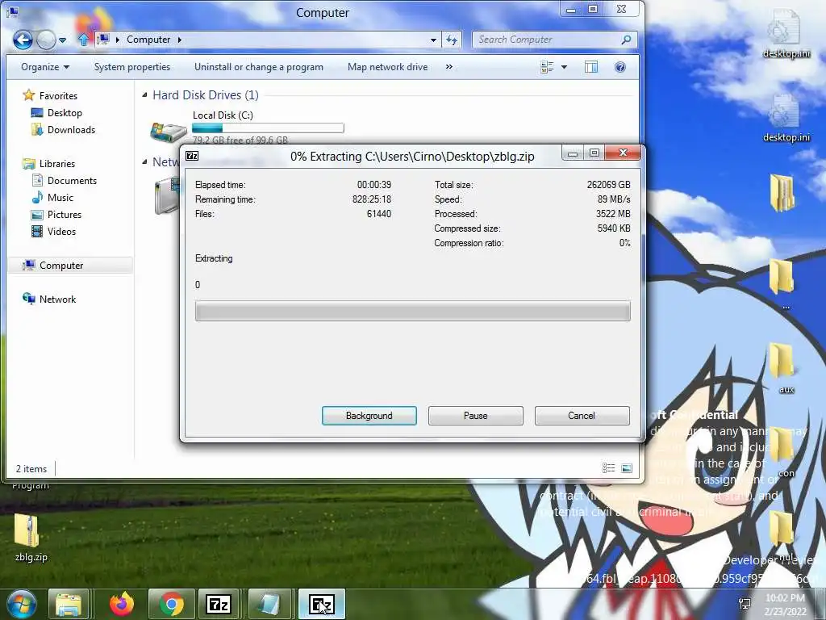The height and width of the screenshot is (620, 826).
Task: Click the Files count 61440
Action: pos(379,213)
